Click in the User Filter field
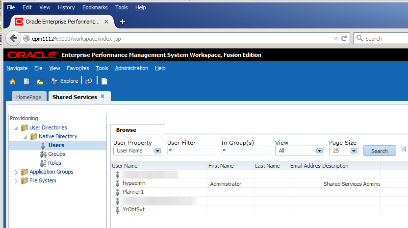Viewport: 408px width, 228px height. (192, 151)
